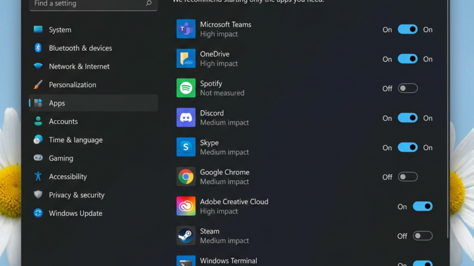Click the Wi-Fi Network icon in sidebar
The image size is (474, 266).
(x=38, y=66)
